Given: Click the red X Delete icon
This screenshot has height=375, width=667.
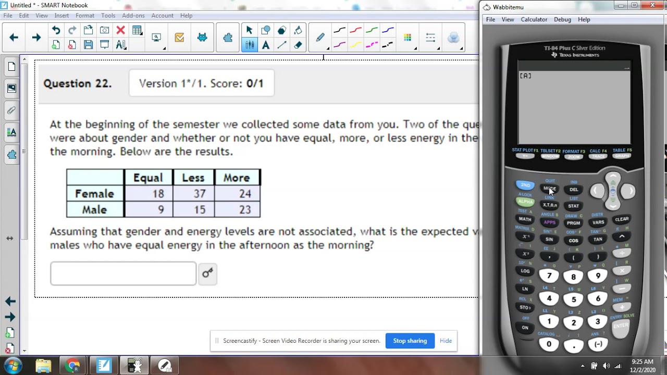Looking at the screenshot, I should coord(120,31).
